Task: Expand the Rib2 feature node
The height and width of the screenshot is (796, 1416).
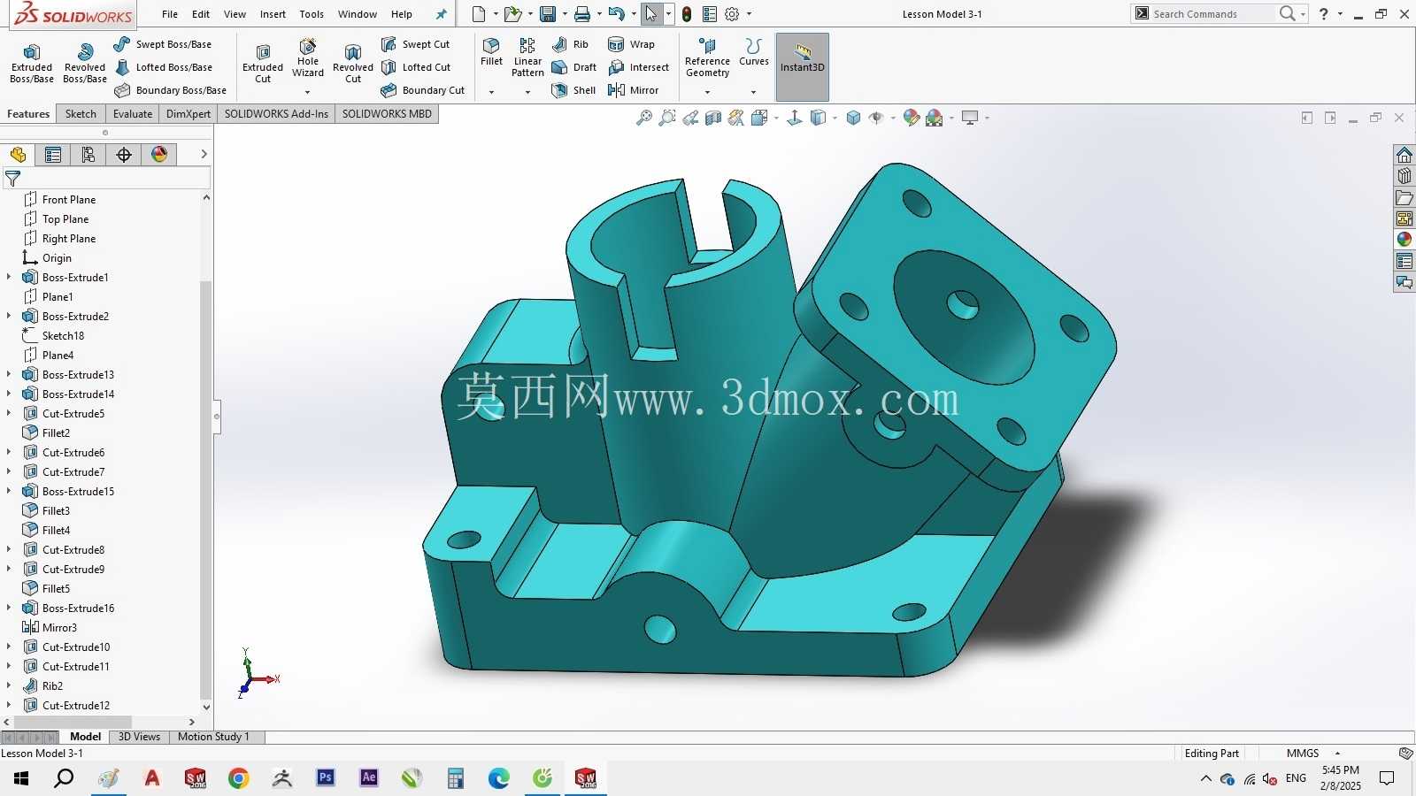Action: point(10,685)
